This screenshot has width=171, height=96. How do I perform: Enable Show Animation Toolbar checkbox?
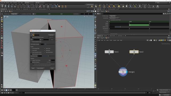point(31,54)
